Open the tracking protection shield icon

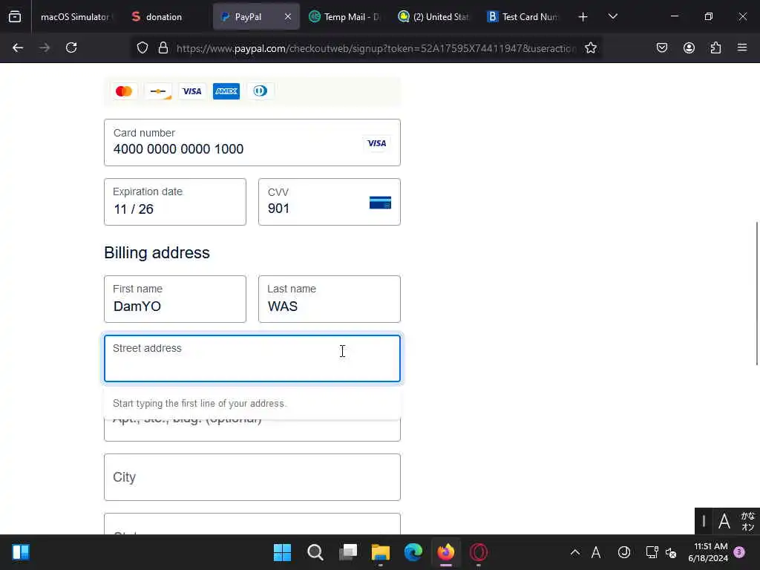coord(142,47)
